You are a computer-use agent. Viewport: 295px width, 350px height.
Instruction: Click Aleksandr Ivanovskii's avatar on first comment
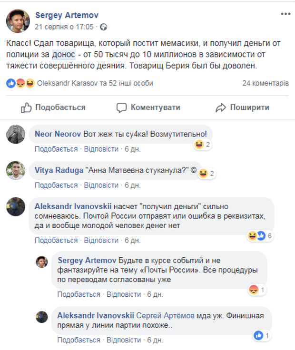point(15,207)
